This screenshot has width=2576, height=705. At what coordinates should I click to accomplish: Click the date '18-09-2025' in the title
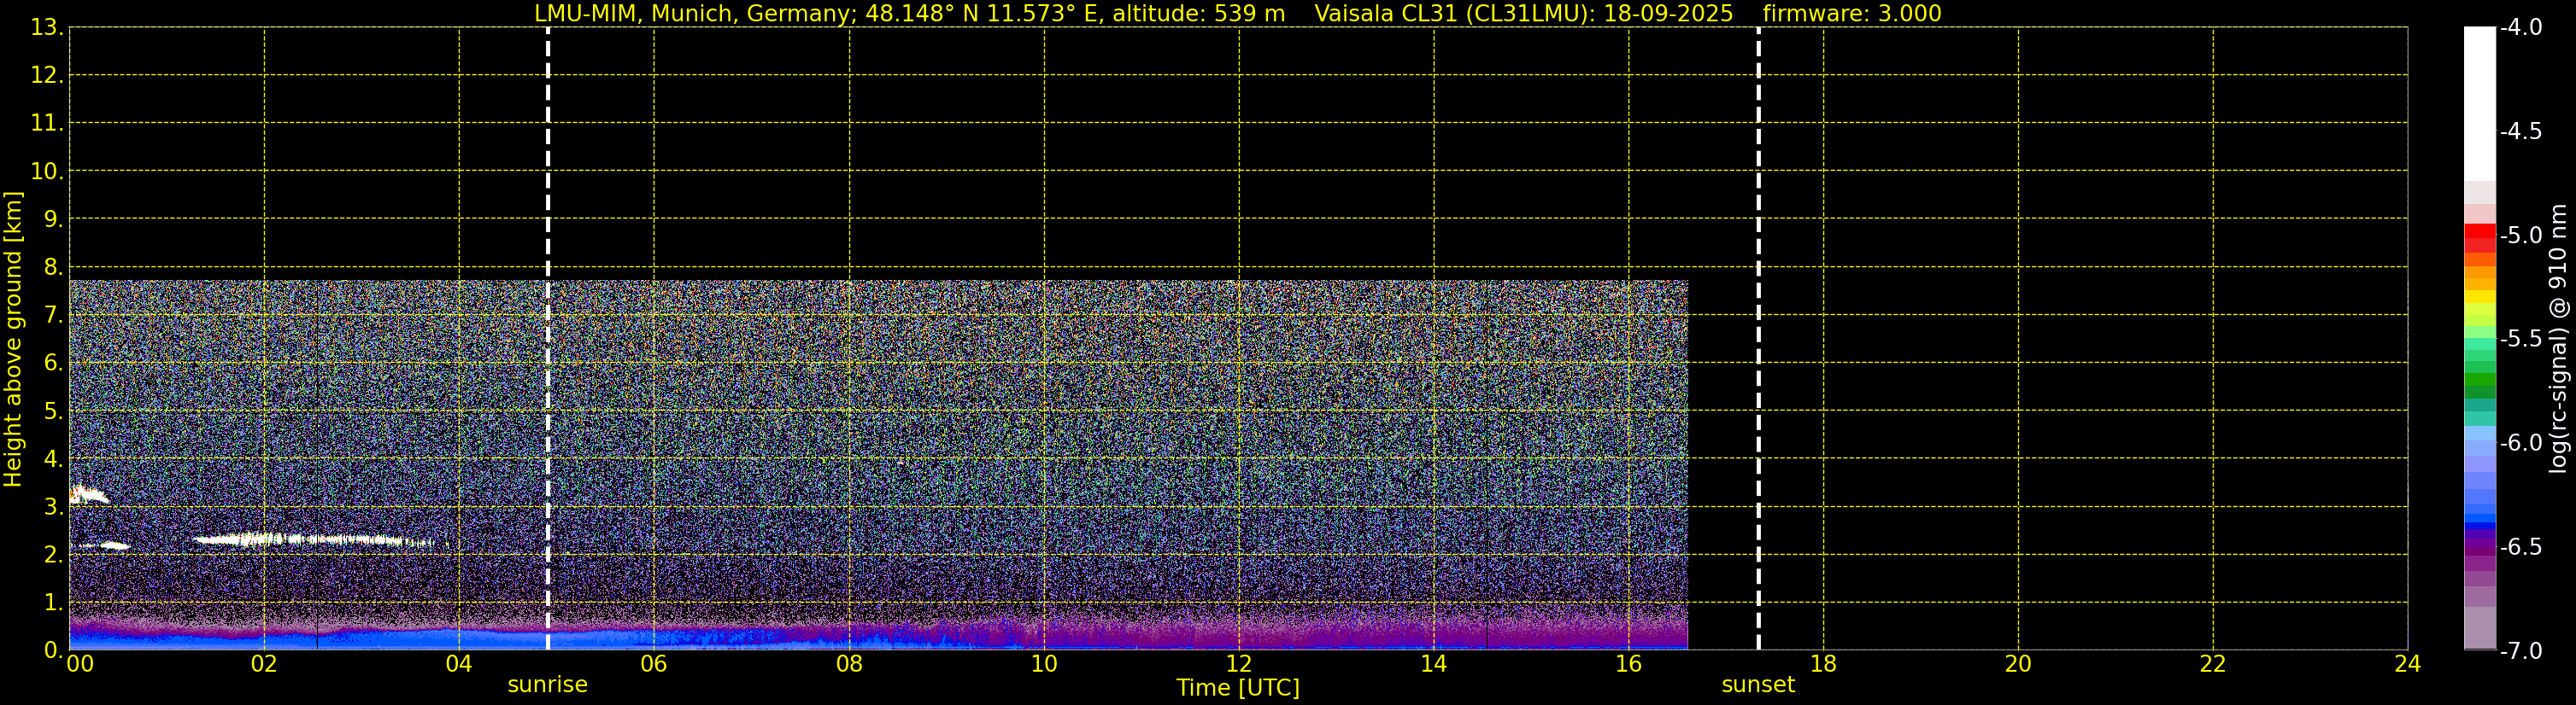pos(1668,14)
